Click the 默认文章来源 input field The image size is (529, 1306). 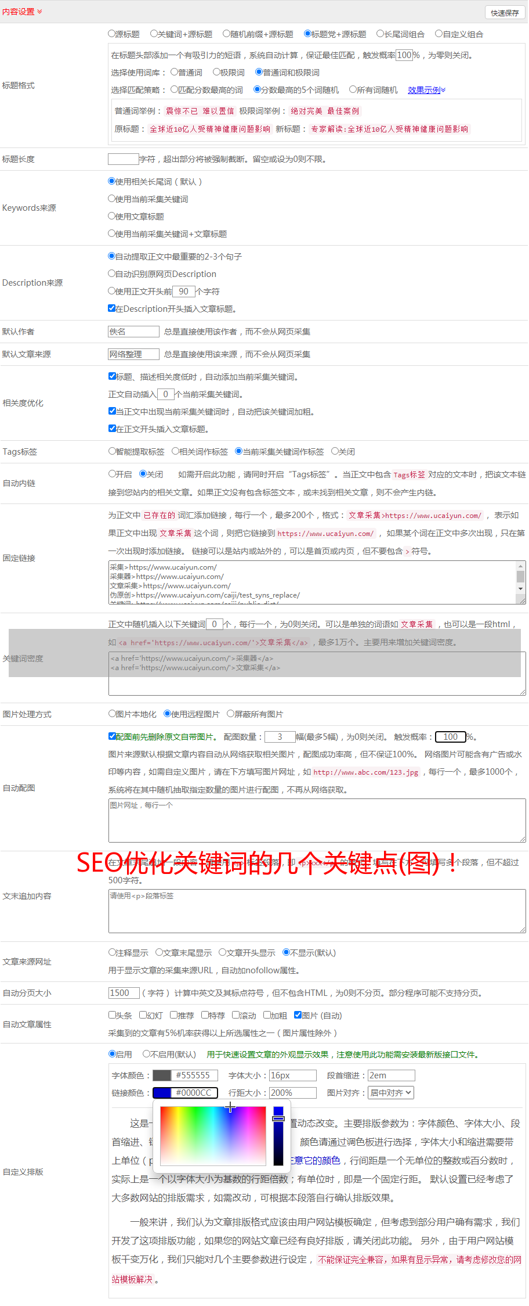(x=133, y=354)
